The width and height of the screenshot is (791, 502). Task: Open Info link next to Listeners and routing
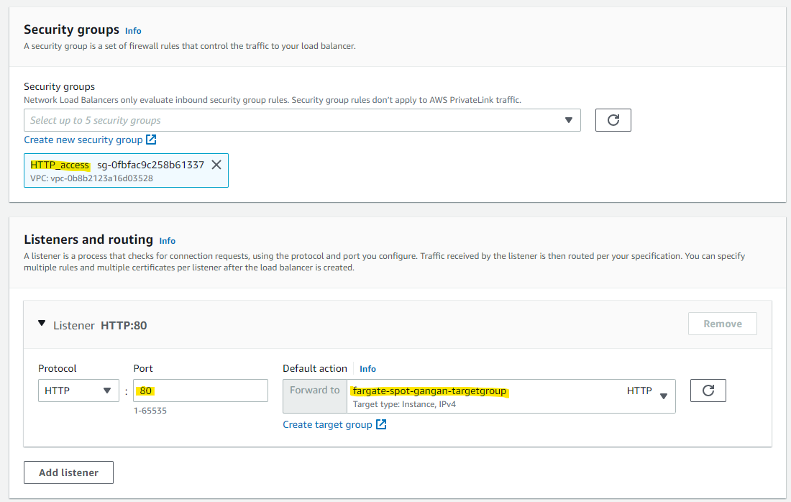(x=167, y=241)
